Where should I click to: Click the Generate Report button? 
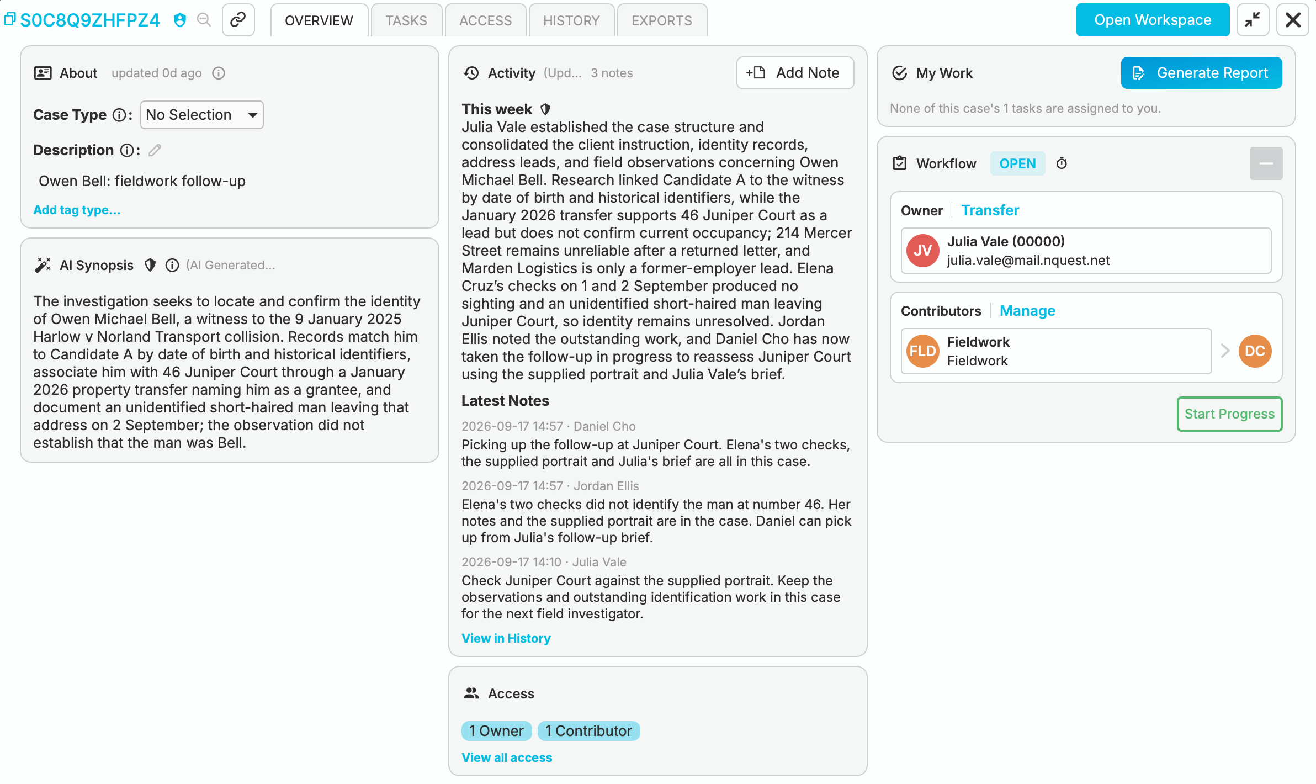[1201, 73]
